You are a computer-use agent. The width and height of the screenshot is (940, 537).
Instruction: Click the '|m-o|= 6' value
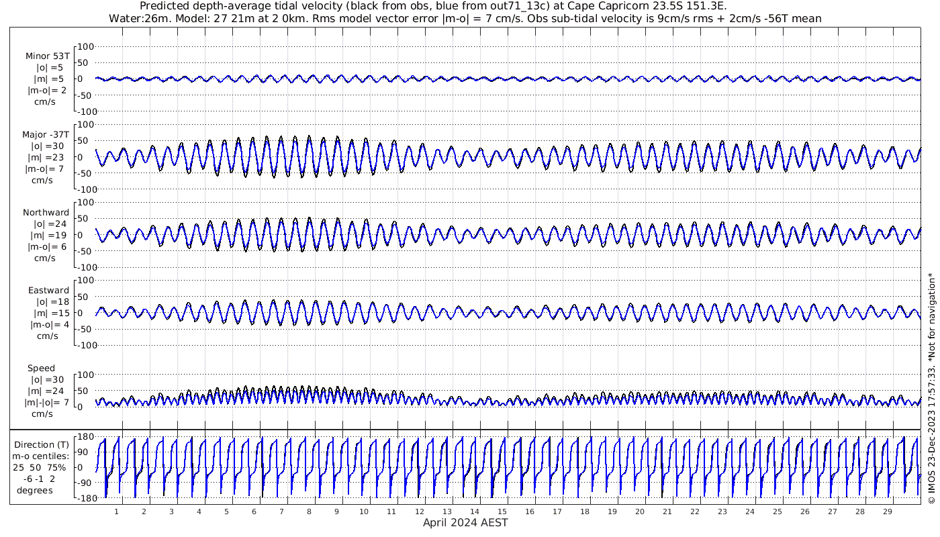pos(47,247)
